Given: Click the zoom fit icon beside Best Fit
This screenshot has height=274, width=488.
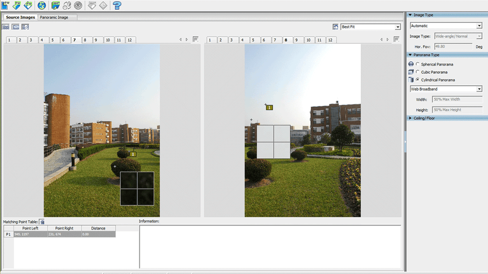Looking at the screenshot, I should pos(335,27).
